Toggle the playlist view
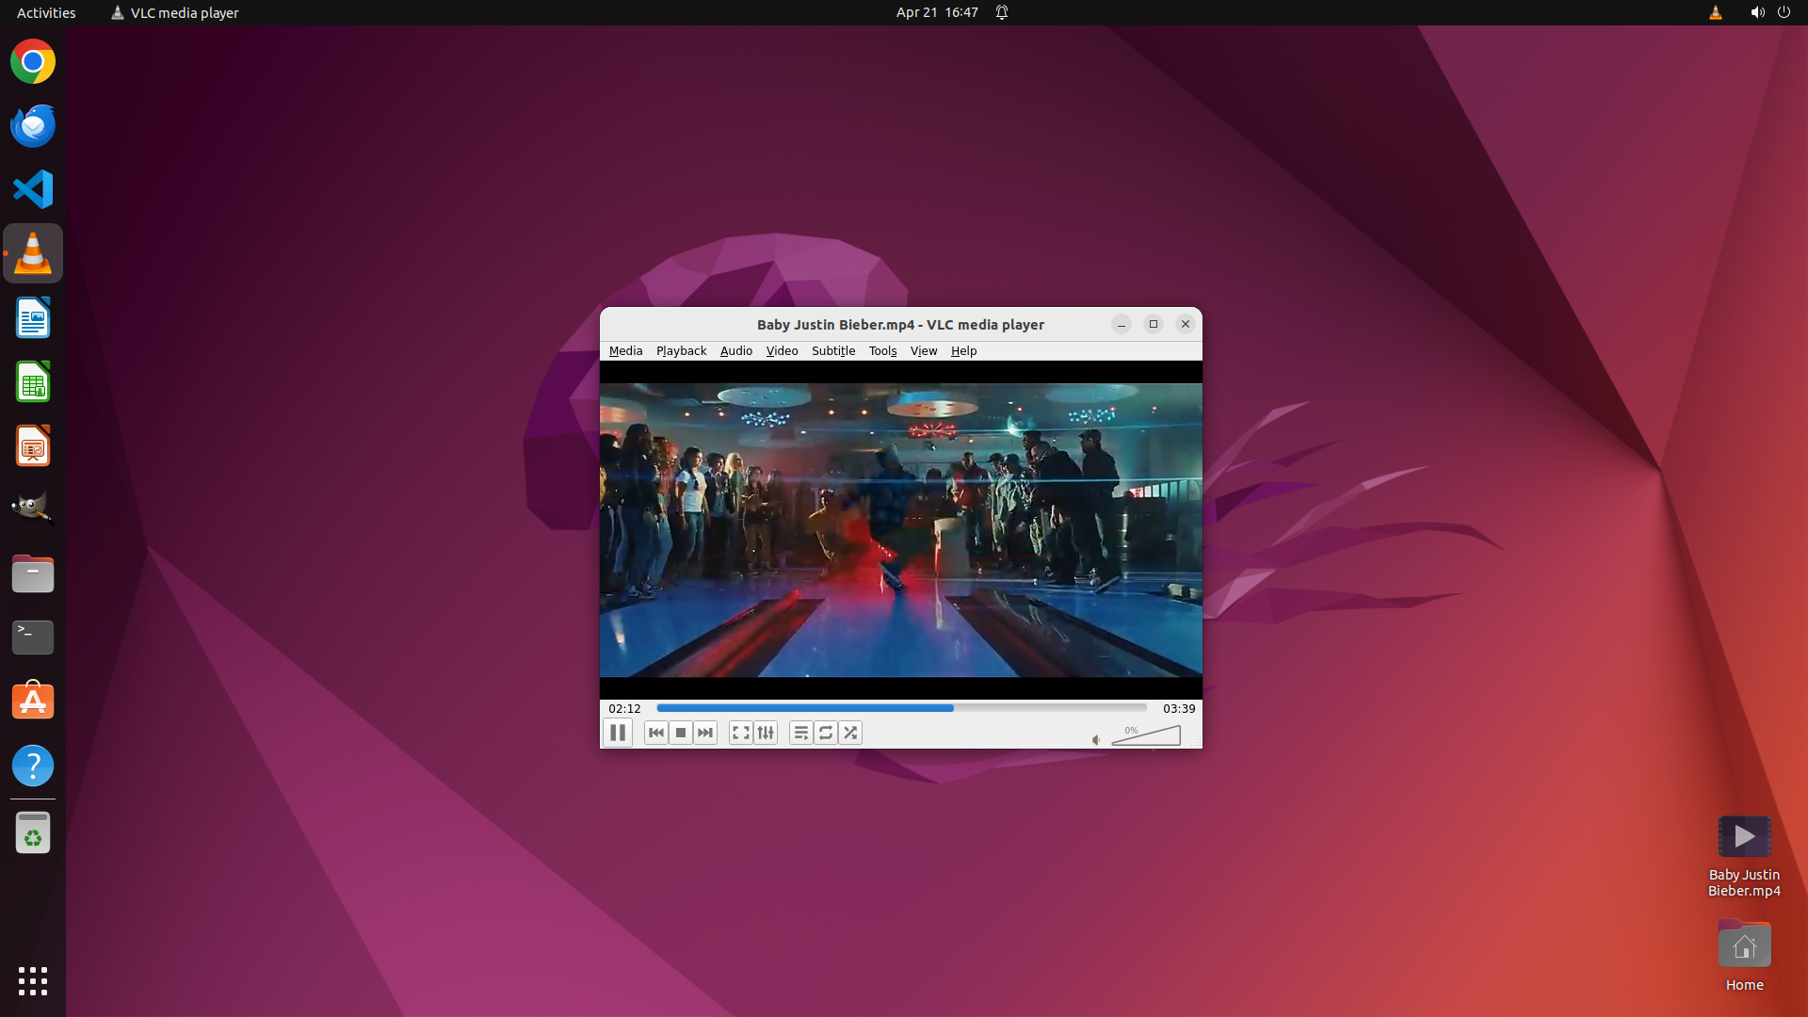Screen dimensions: 1808x1017 point(801,733)
